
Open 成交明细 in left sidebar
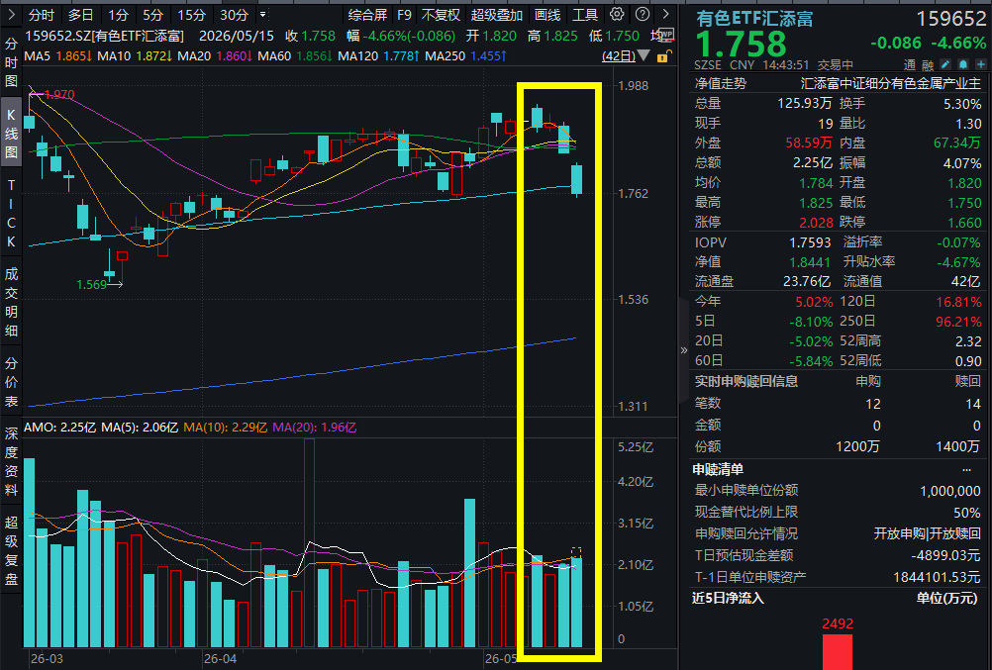tap(11, 302)
